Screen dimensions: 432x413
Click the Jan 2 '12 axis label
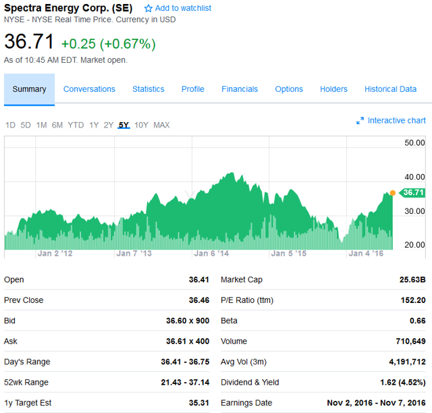pyautogui.click(x=55, y=254)
